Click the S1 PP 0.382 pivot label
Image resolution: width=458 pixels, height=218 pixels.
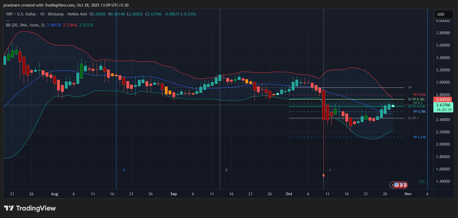(x=416, y=99)
